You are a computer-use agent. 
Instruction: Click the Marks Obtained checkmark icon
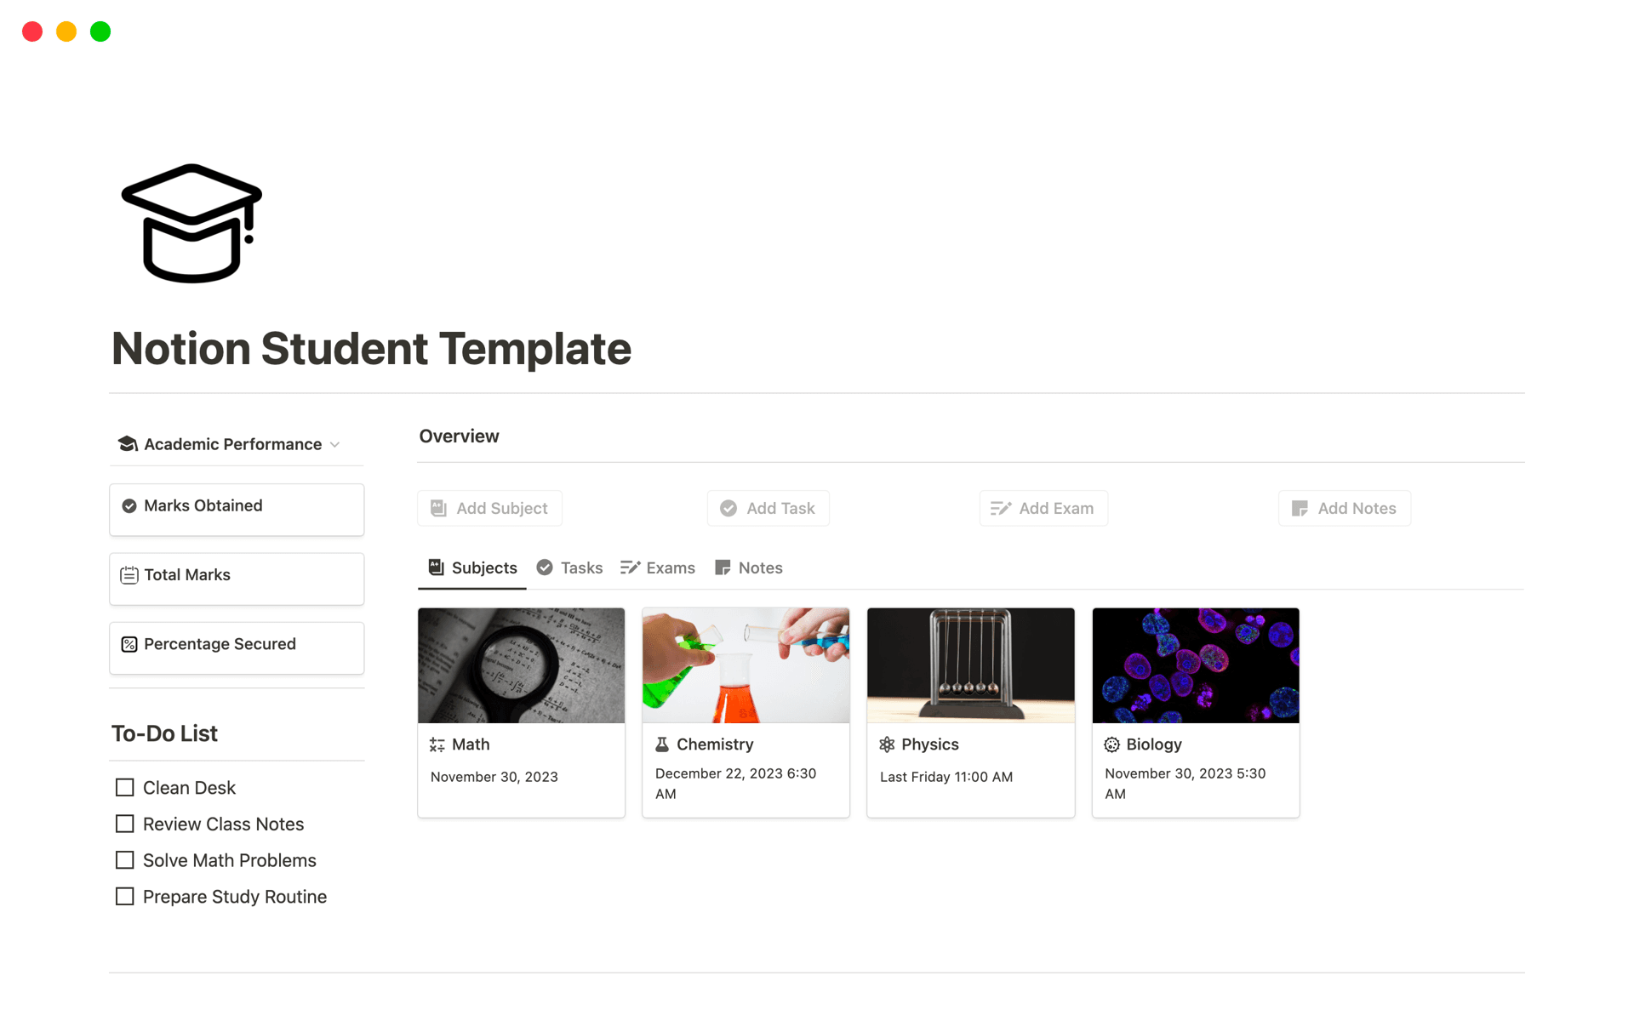pos(129,506)
